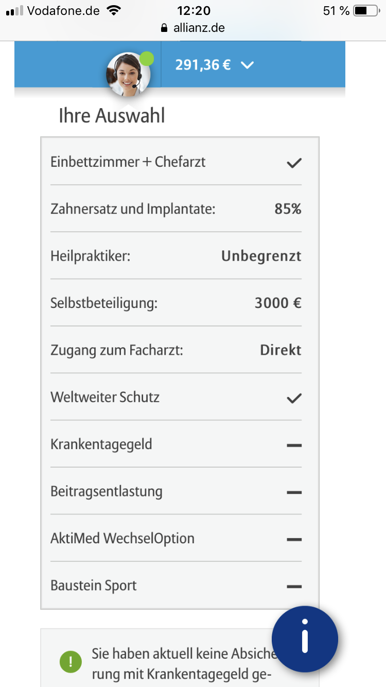Tap the blue info floating button
The image size is (386, 687).
click(305, 639)
